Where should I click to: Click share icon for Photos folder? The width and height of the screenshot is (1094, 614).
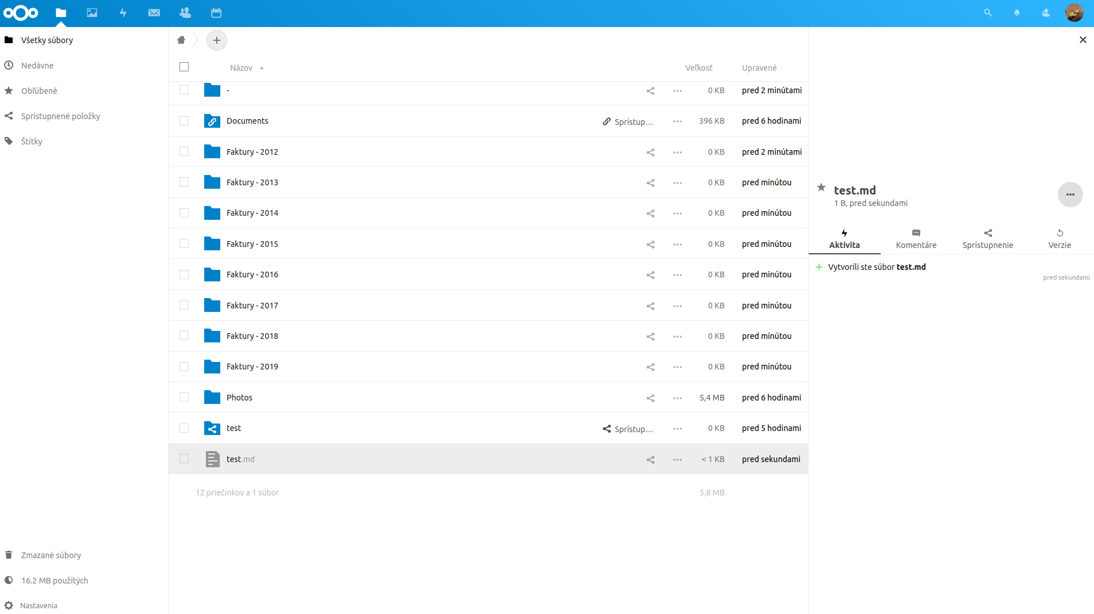pos(650,398)
